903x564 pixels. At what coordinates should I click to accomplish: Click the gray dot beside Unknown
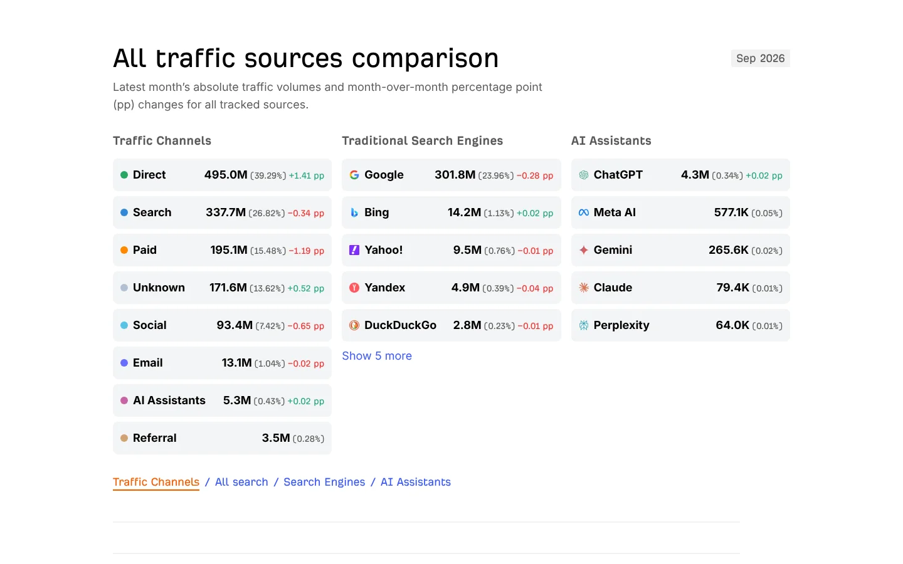tap(124, 288)
